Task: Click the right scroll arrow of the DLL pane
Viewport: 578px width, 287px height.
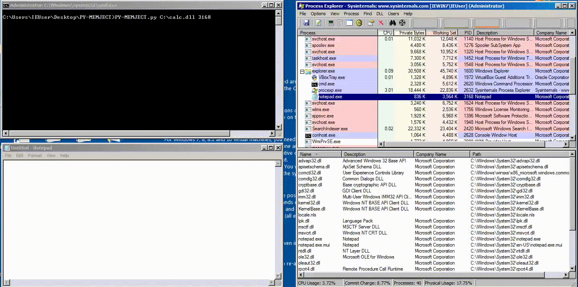Action: [x=566, y=275]
